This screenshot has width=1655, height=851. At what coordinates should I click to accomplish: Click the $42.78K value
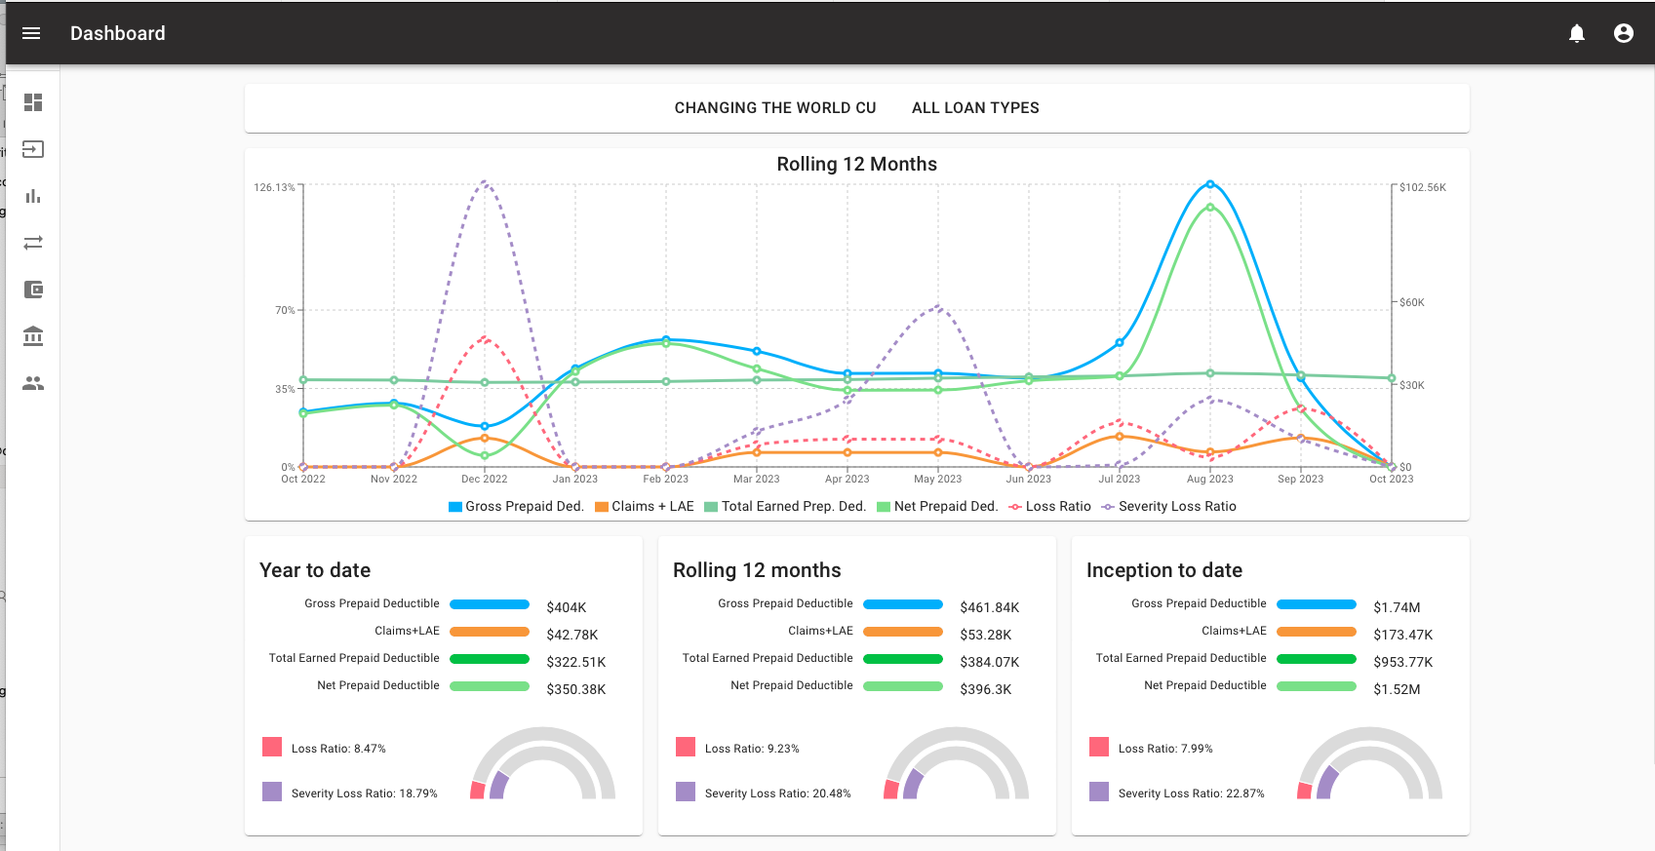pyautogui.click(x=572, y=635)
